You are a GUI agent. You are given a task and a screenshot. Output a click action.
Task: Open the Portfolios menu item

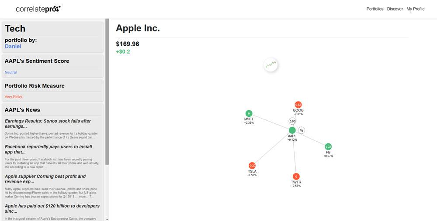(x=375, y=9)
